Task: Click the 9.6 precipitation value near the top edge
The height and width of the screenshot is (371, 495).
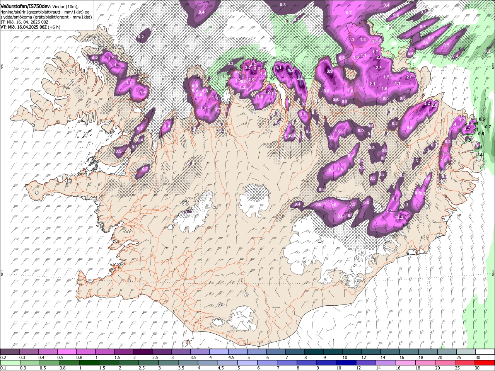Action: (396, 15)
